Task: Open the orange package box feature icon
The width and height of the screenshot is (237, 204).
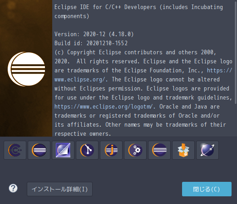Action: click(183, 150)
